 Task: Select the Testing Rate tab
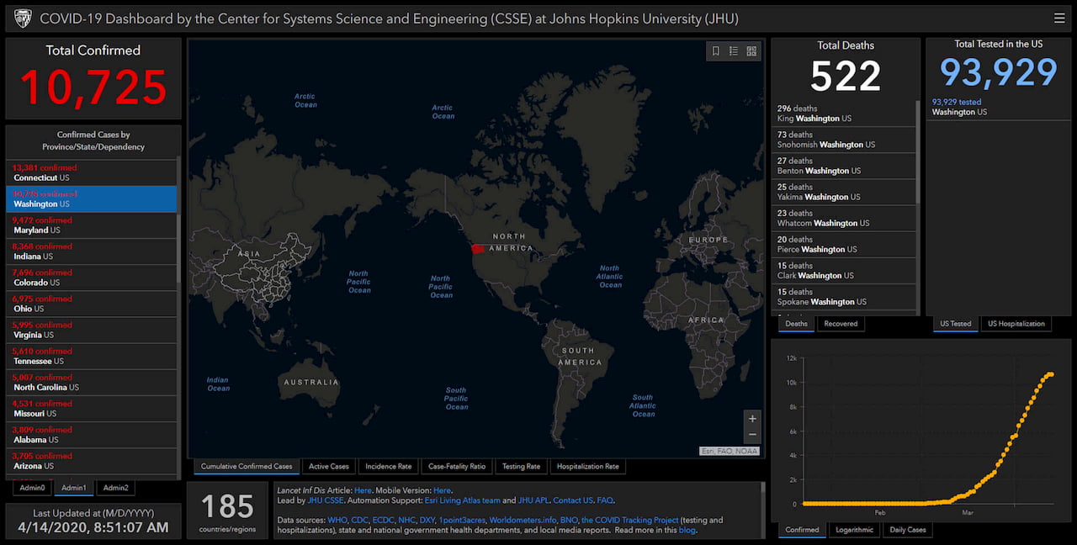521,466
